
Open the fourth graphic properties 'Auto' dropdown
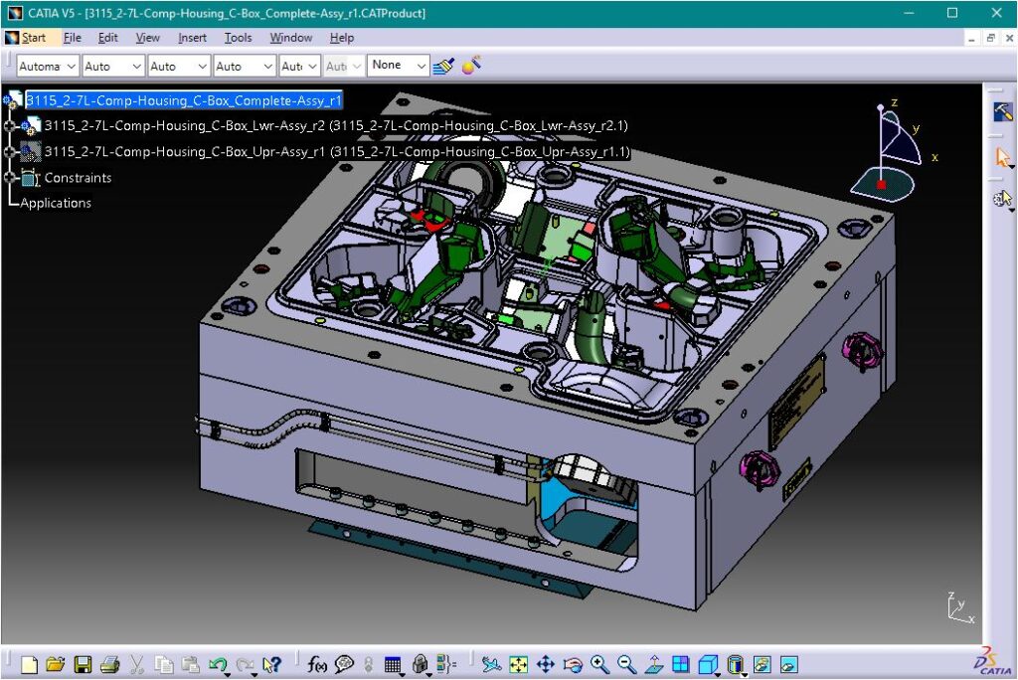click(x=245, y=66)
